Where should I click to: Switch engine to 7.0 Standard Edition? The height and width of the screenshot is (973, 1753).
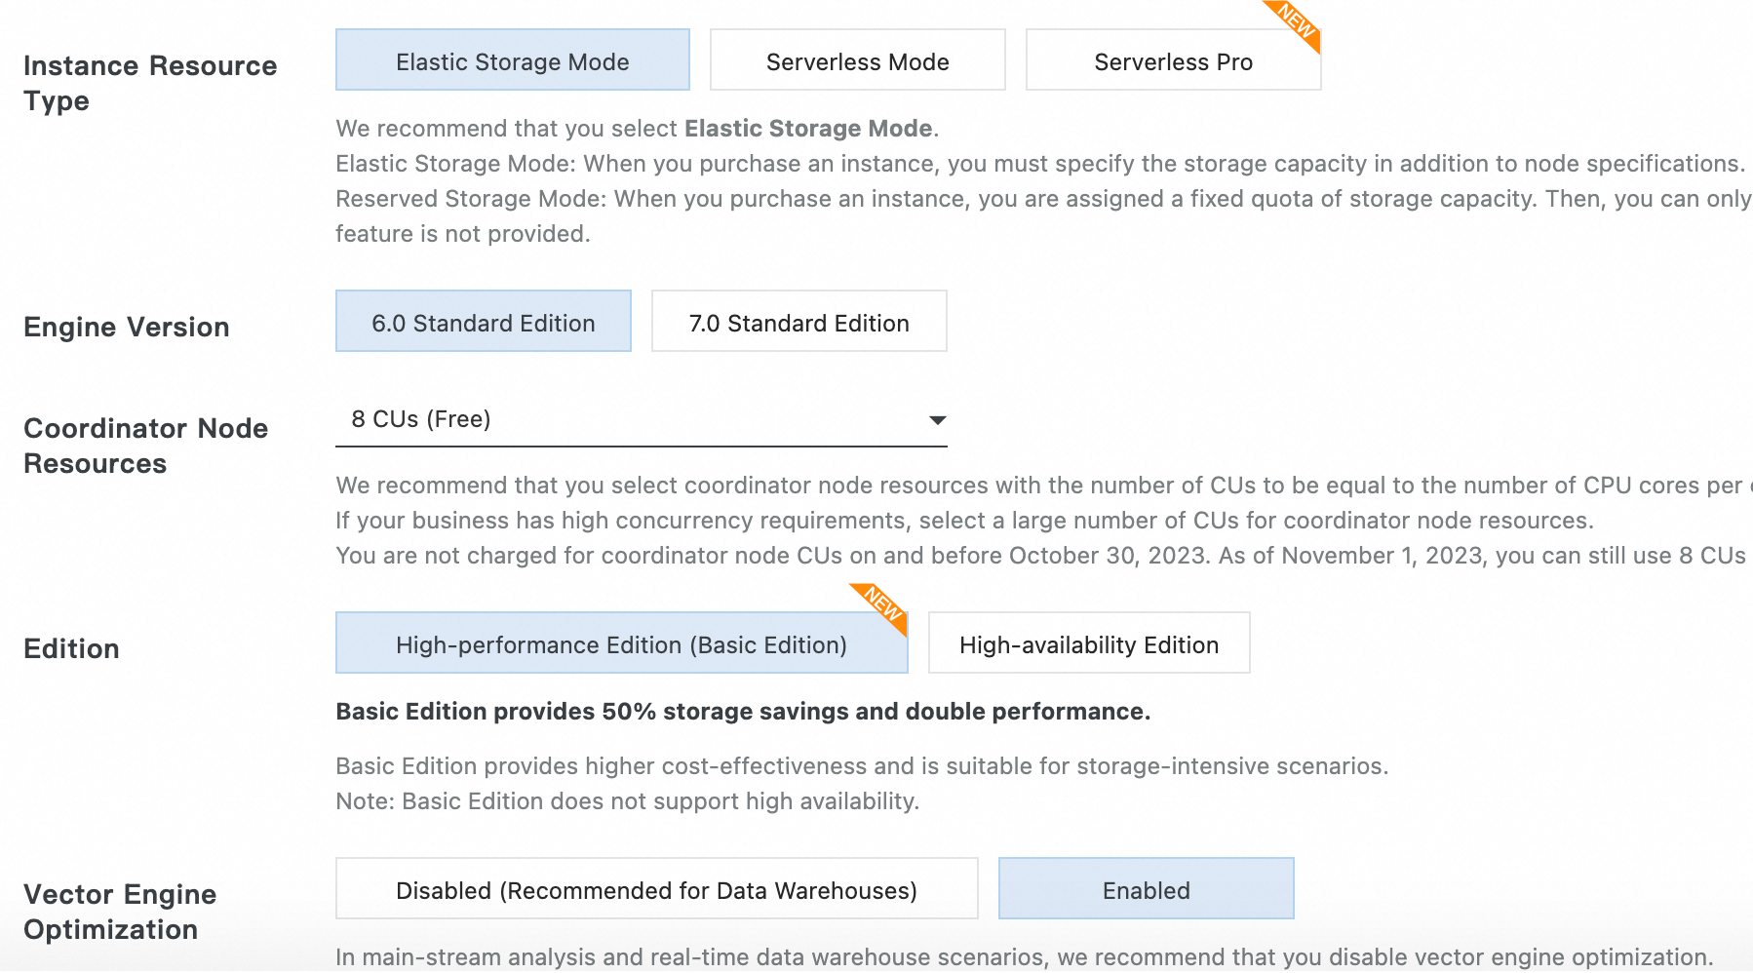tap(799, 322)
